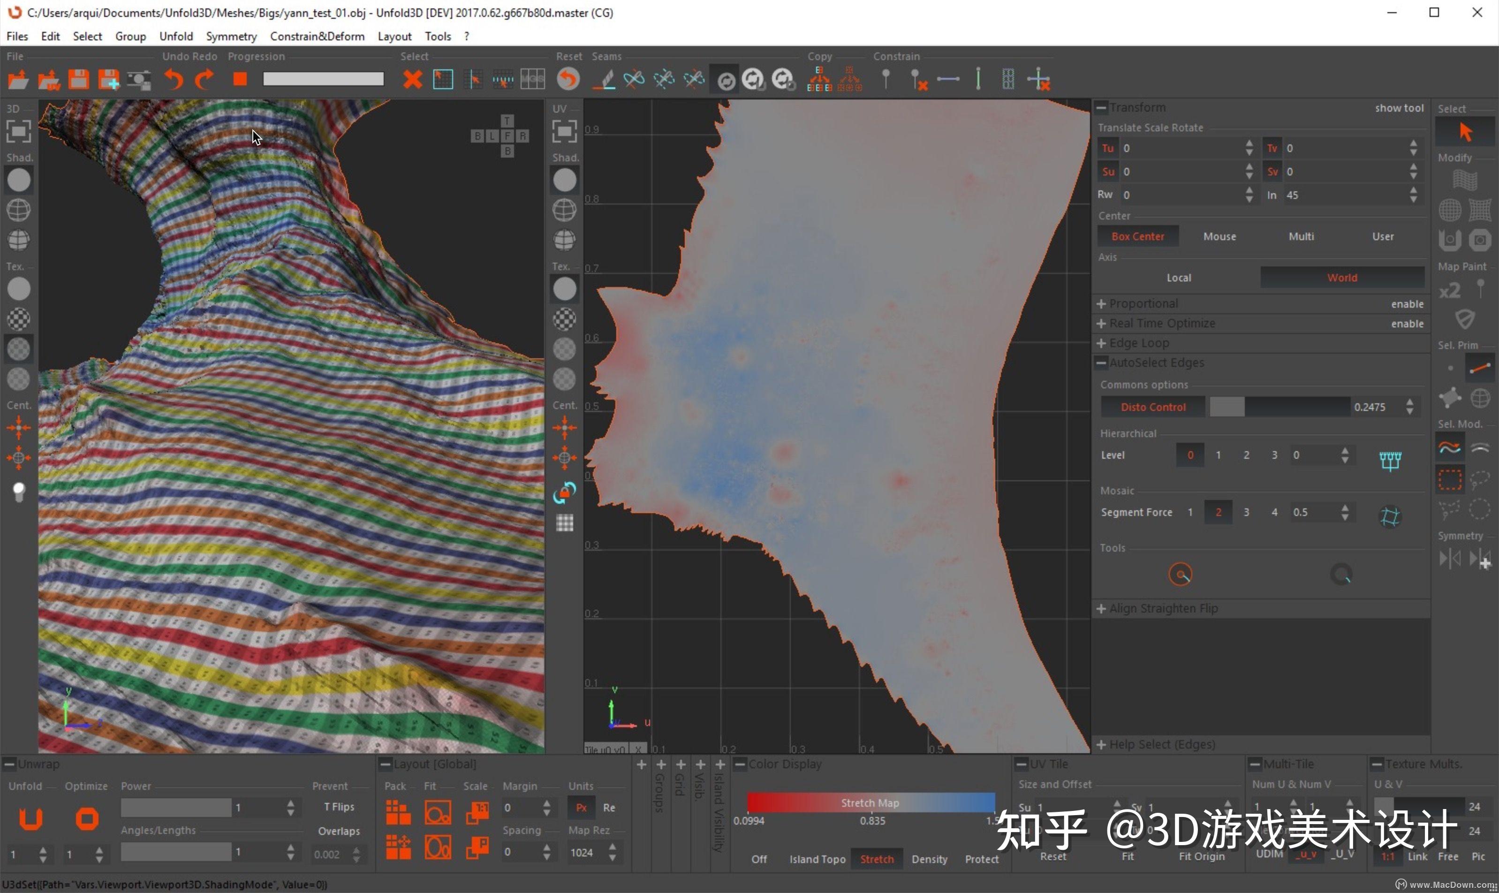The image size is (1499, 893).
Task: Click the frame-all icon in 3D viewport
Action: (x=19, y=131)
